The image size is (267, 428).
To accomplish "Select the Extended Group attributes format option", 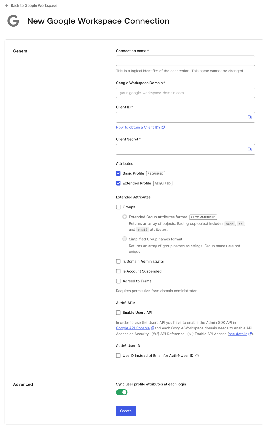I will (124, 216).
